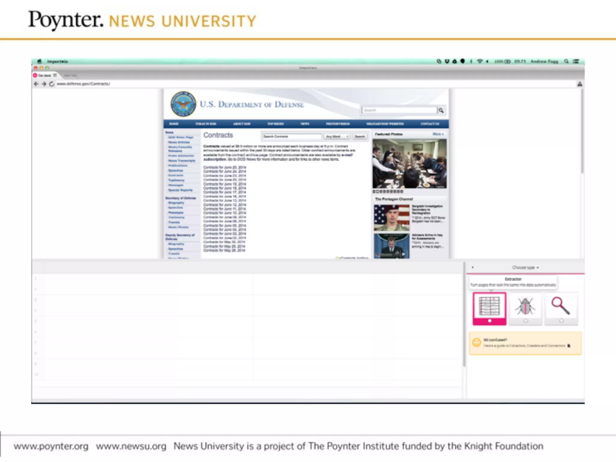Enable the Extractor radio button
Viewport: 616px width, 462px height.
click(489, 321)
